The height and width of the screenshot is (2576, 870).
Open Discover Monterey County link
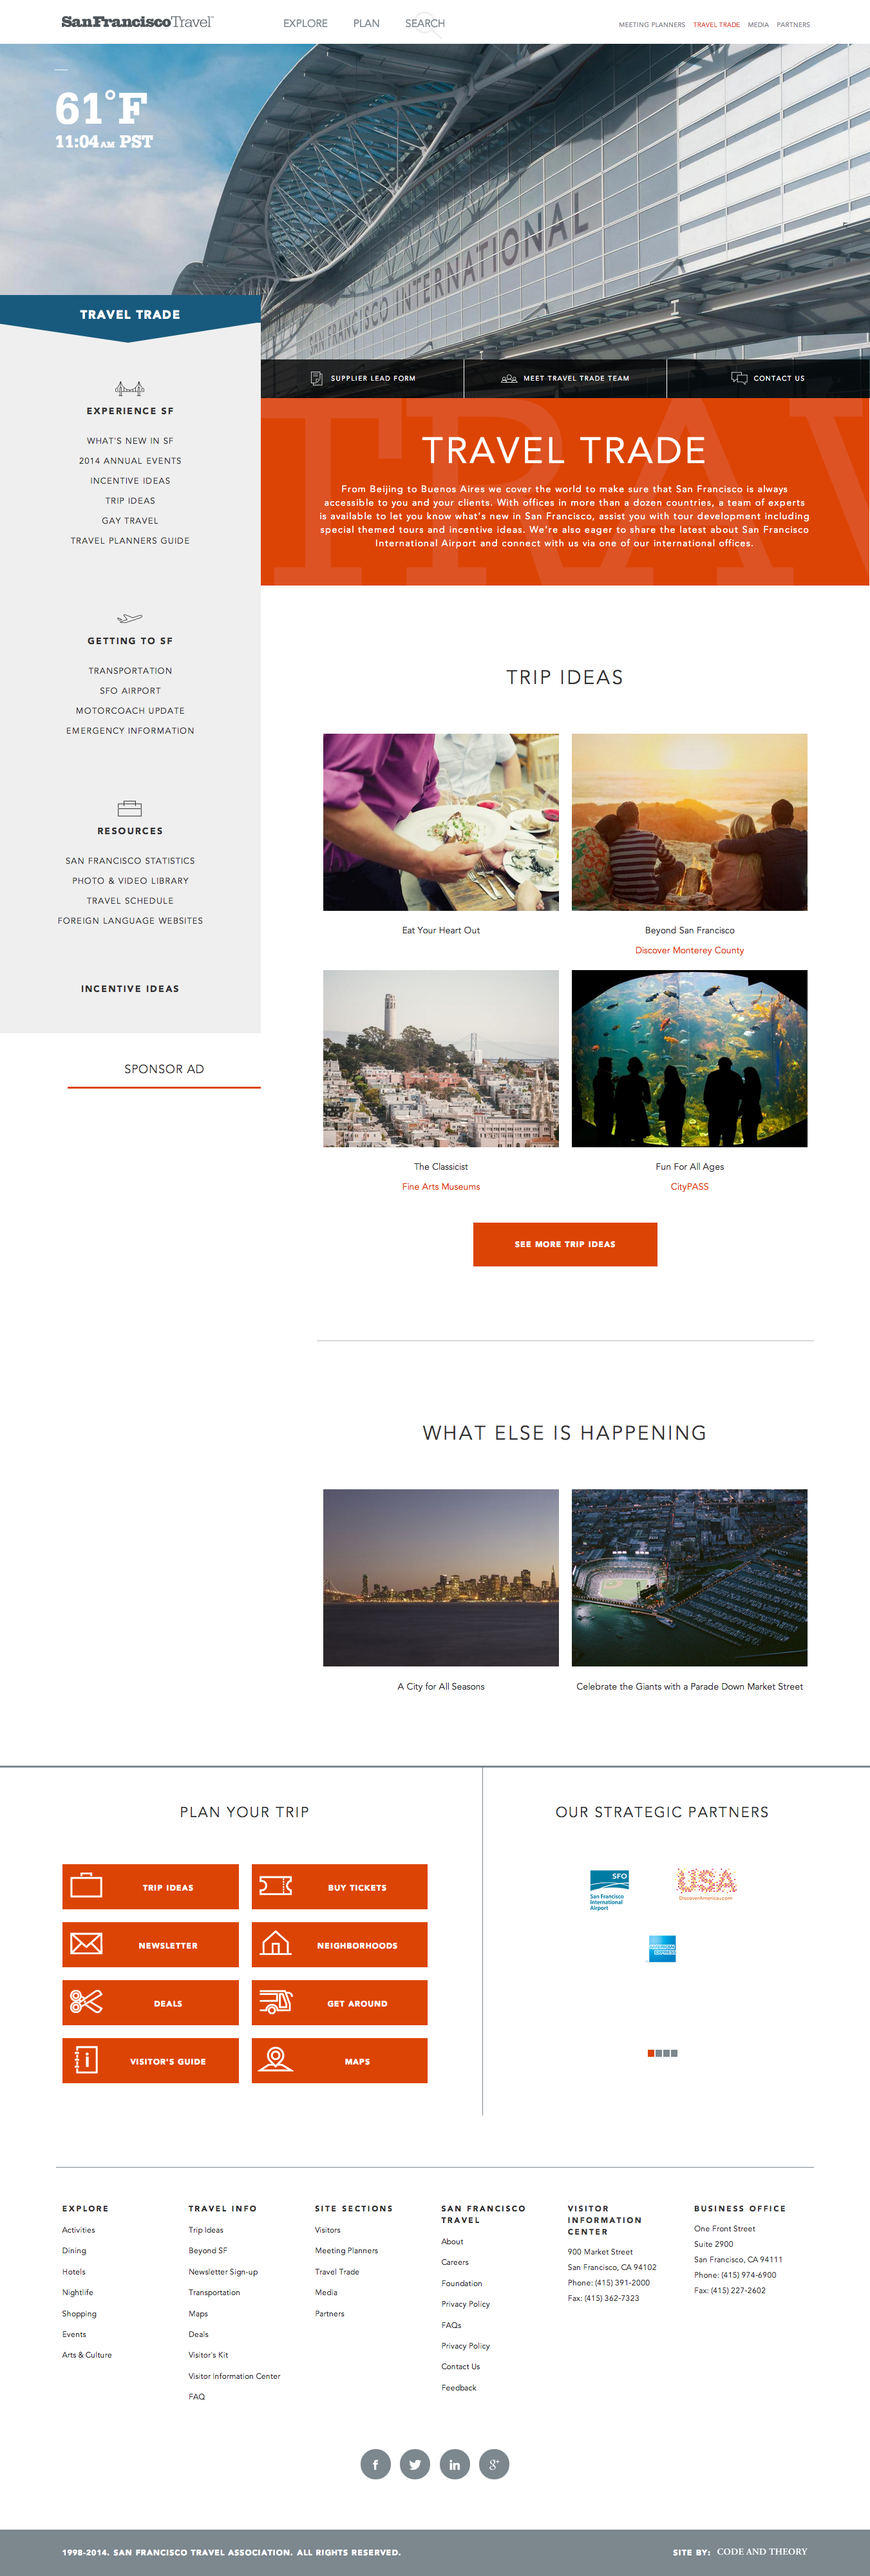690,950
